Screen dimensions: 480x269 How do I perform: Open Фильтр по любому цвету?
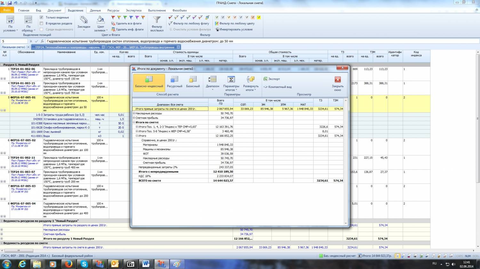[235, 23]
